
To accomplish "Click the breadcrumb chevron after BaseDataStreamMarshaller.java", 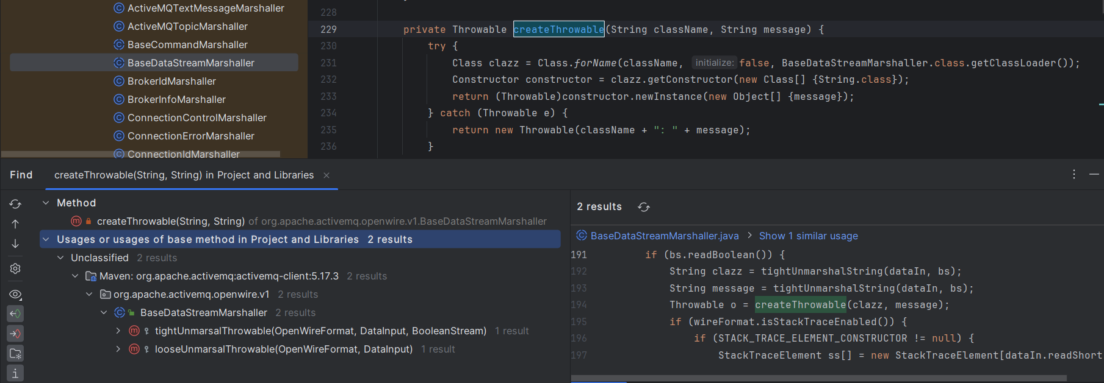I will pos(749,236).
